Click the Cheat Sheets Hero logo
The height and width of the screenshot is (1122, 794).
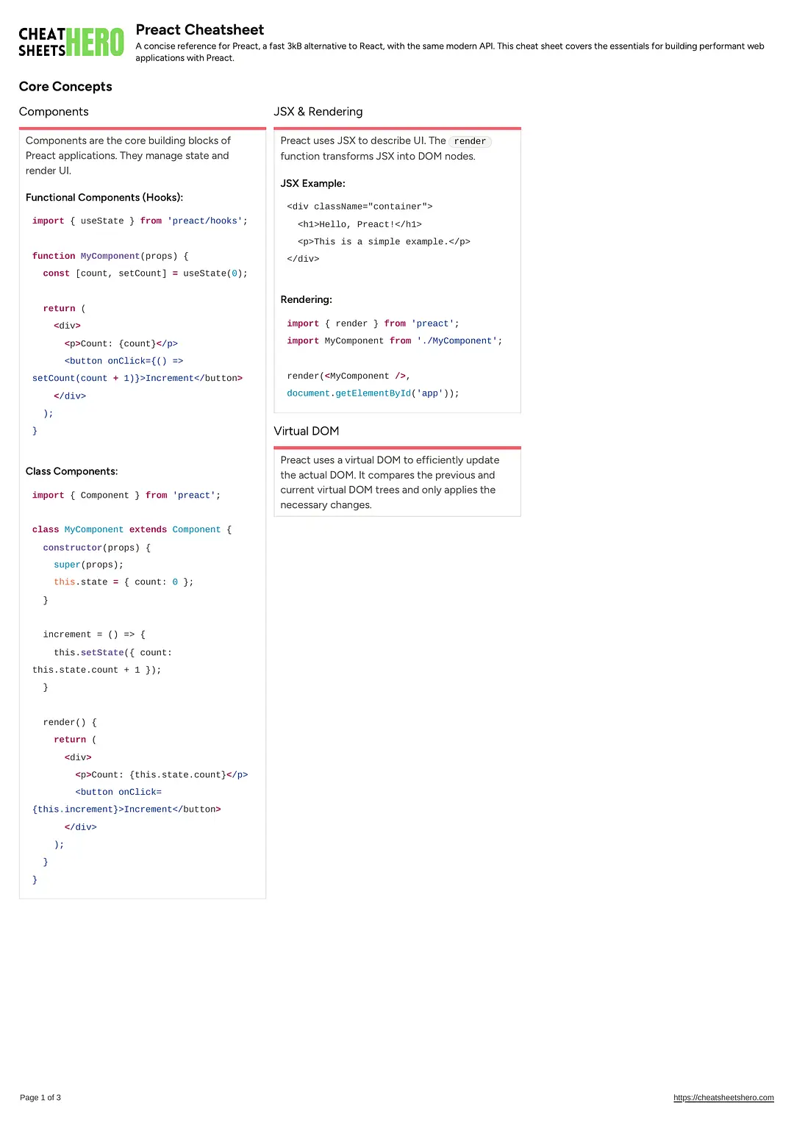71,43
